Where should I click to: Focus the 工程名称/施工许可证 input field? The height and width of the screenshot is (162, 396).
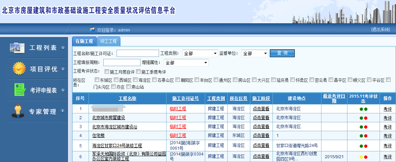[137, 53]
